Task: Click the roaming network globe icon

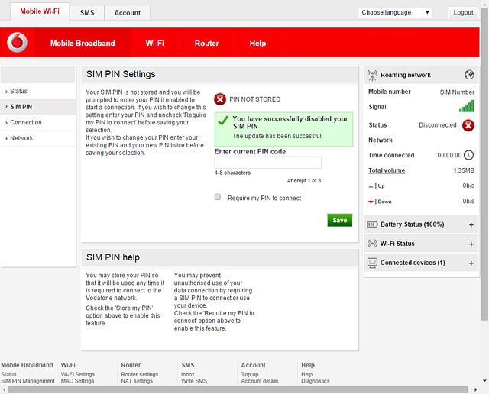Action: tap(469, 75)
